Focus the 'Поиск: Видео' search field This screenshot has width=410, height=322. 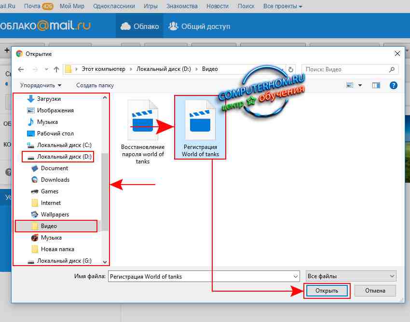coord(350,69)
